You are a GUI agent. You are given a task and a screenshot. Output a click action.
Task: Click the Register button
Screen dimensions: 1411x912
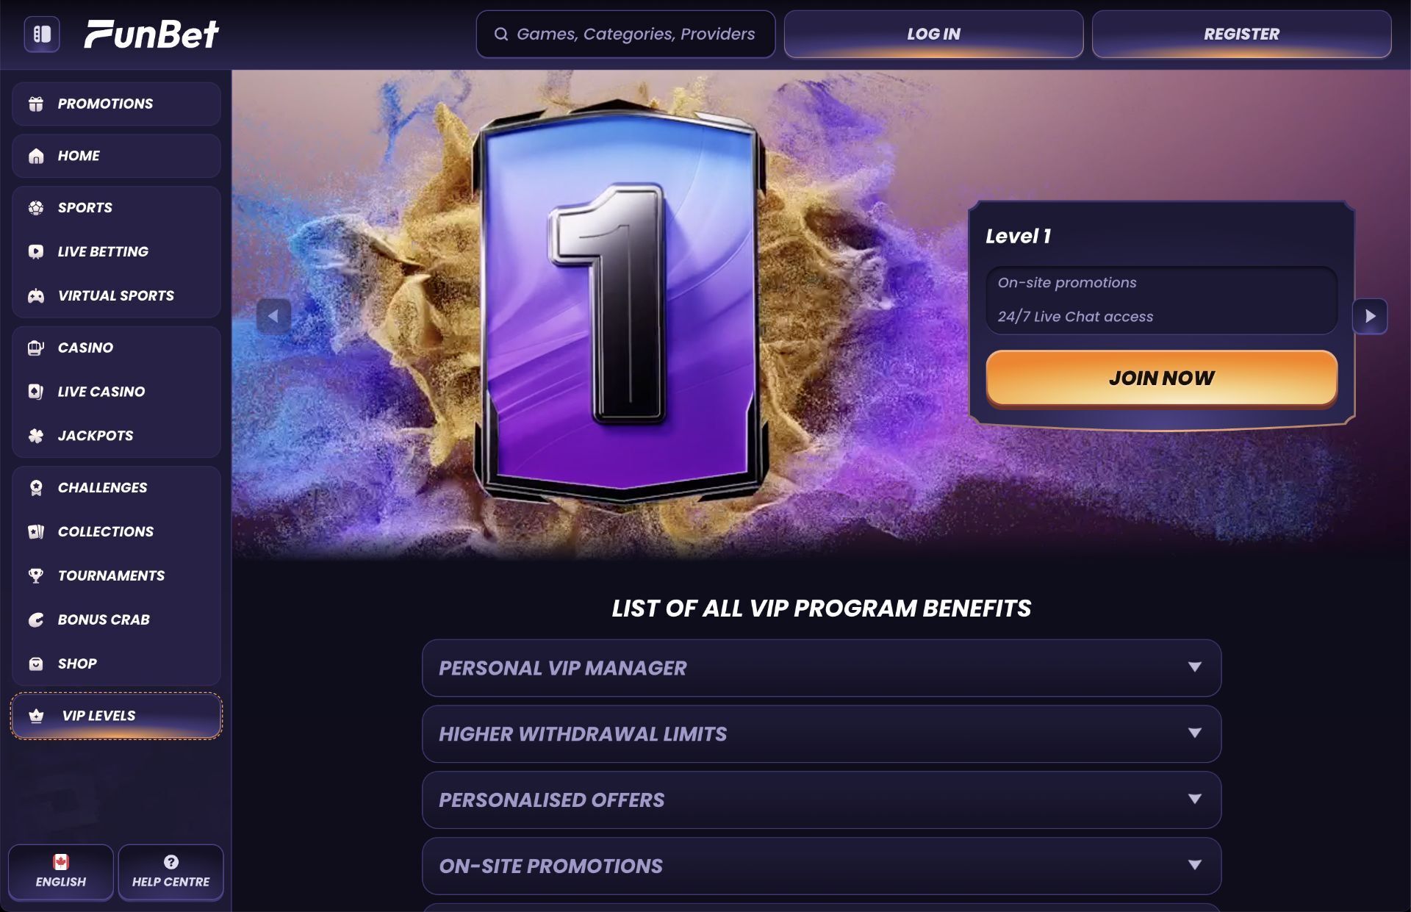point(1241,34)
